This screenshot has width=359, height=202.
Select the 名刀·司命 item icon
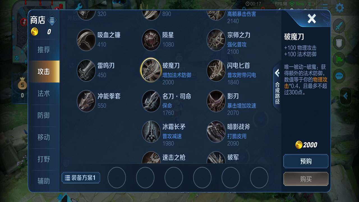(x=151, y=101)
